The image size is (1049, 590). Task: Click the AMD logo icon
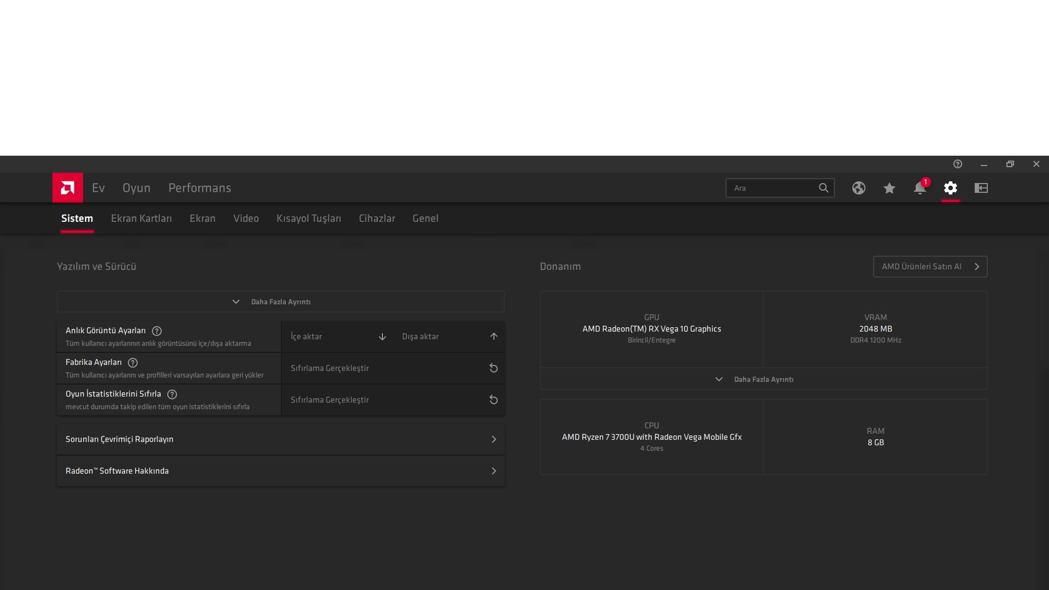tap(68, 188)
